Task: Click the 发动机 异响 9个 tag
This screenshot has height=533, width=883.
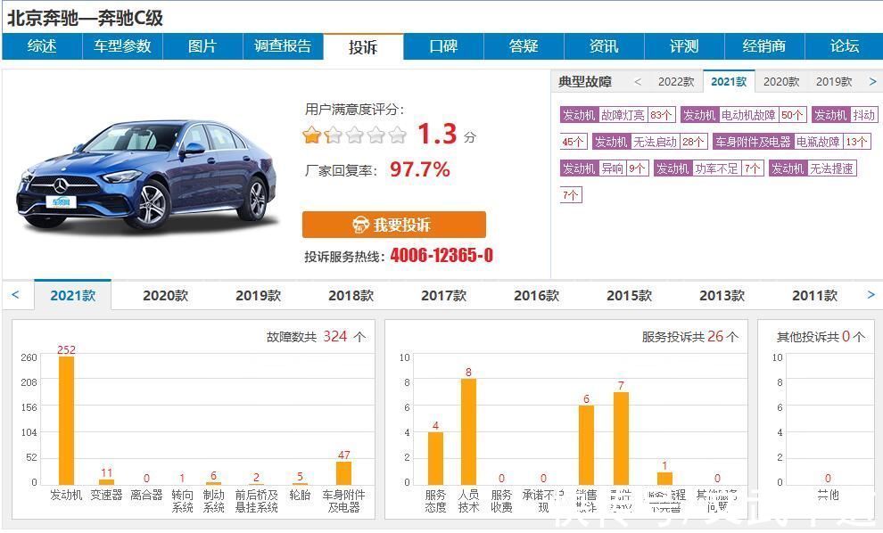Action: (605, 168)
